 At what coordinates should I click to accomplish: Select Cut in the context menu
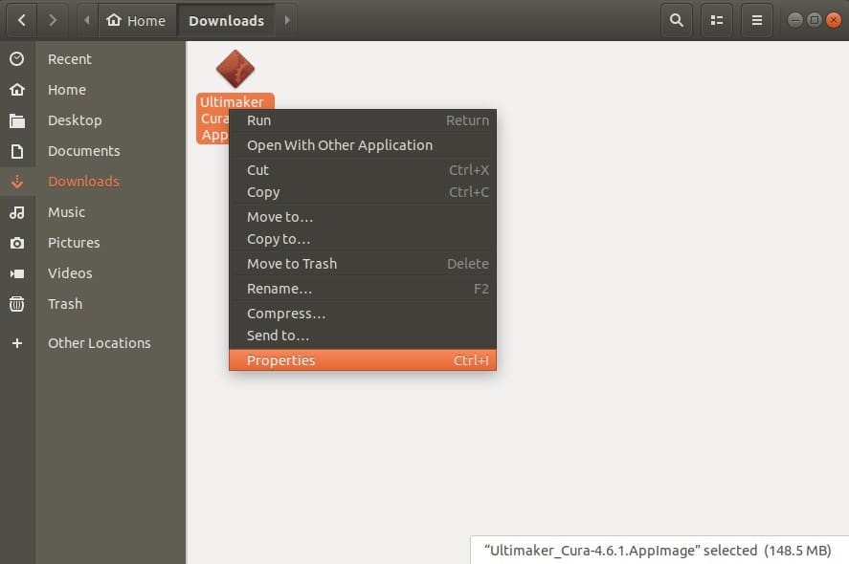coord(363,170)
